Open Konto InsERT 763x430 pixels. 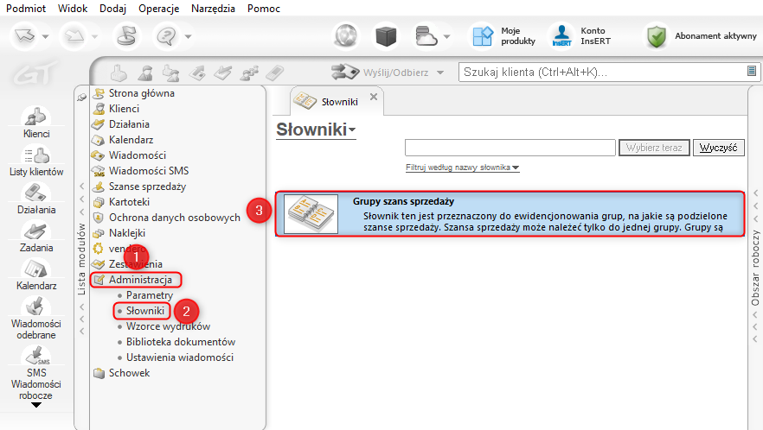pyautogui.click(x=580, y=36)
